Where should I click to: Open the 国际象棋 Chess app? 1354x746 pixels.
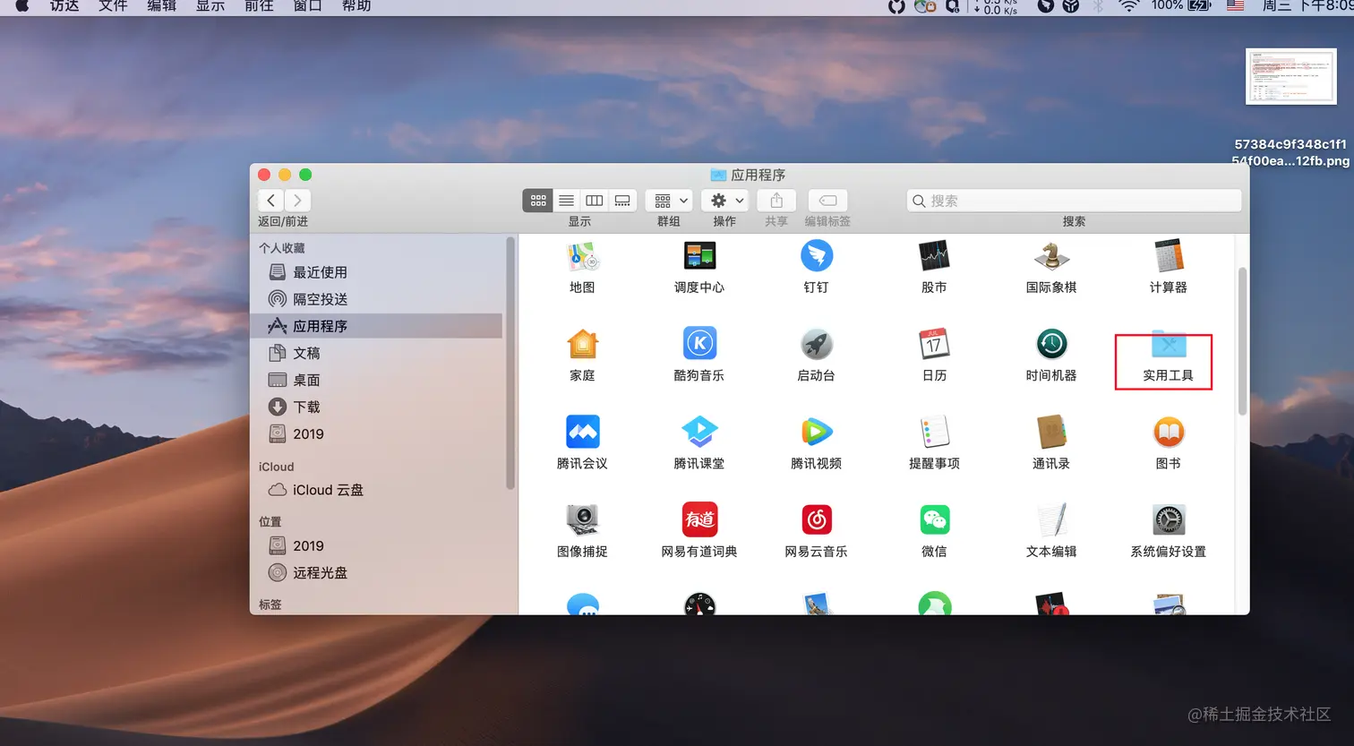click(x=1051, y=257)
